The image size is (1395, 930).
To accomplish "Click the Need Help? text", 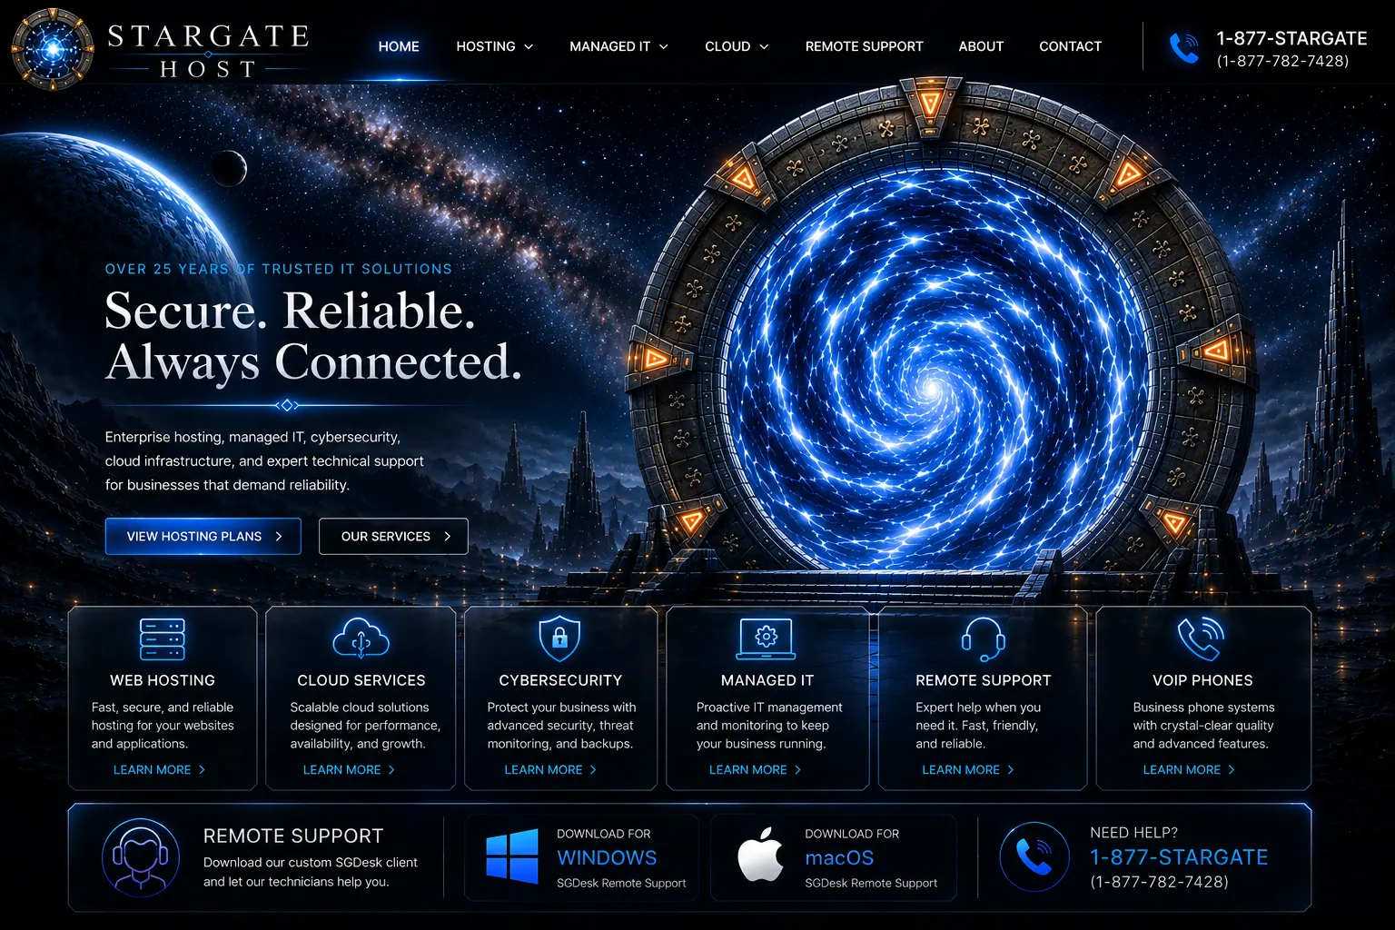I will click(x=1133, y=832).
